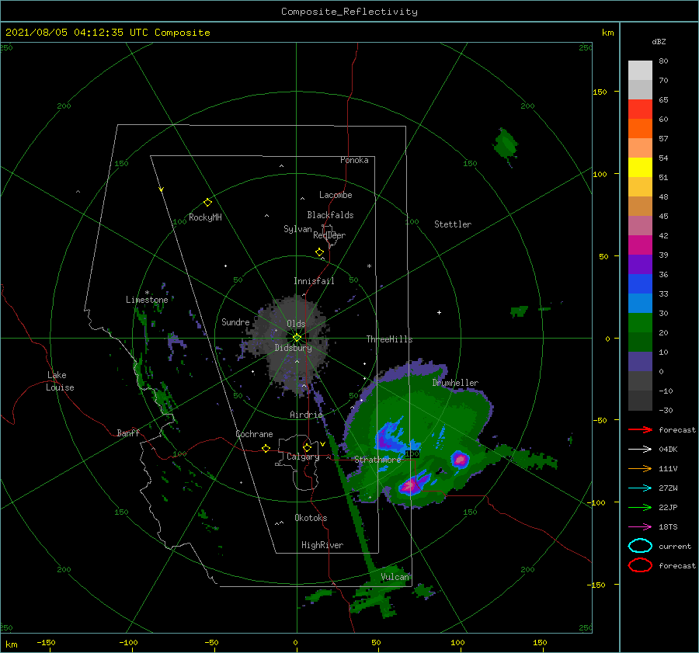This screenshot has width=699, height=653.
Task: Click the magenta 18TS arrow legend icon
Action: (640, 527)
